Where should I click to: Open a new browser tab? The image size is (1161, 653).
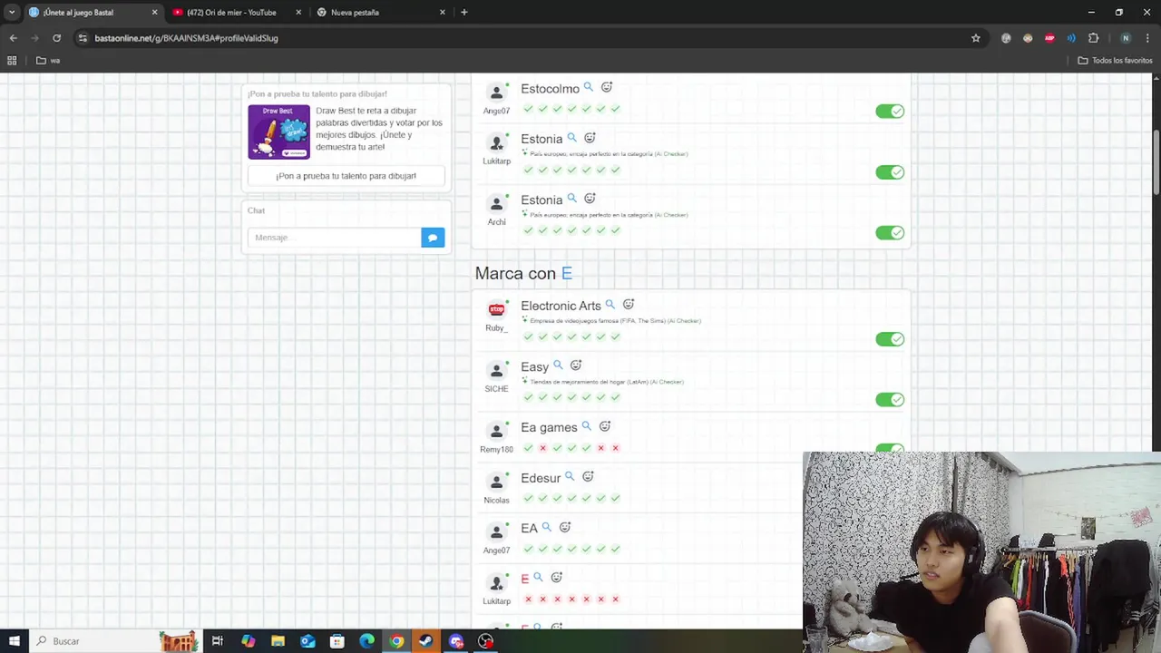pyautogui.click(x=464, y=13)
